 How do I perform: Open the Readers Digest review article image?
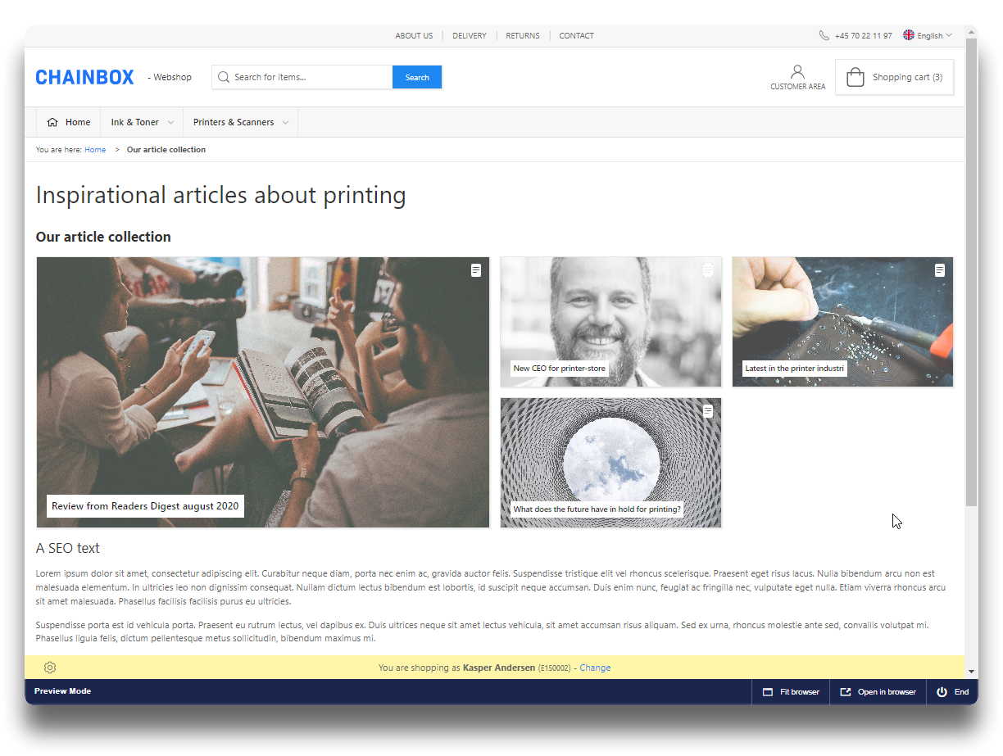pos(263,392)
